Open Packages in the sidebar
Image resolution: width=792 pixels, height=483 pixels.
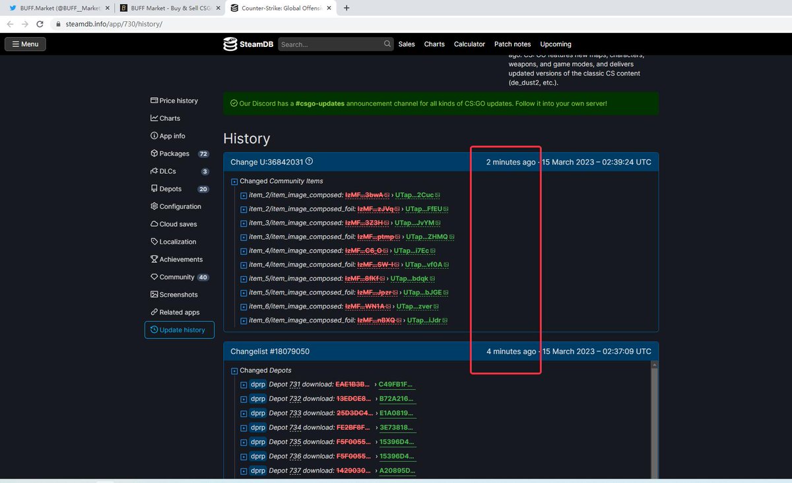[179, 153]
